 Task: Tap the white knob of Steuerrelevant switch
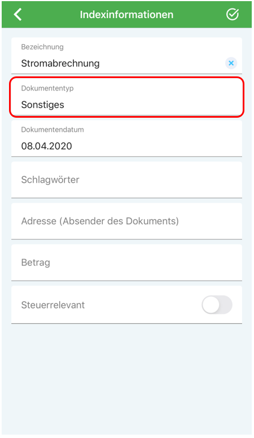(x=211, y=305)
